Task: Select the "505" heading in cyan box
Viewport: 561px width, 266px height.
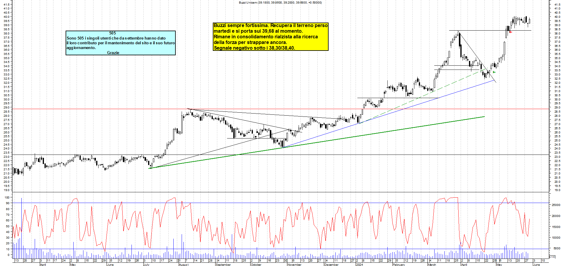Action: [112, 33]
